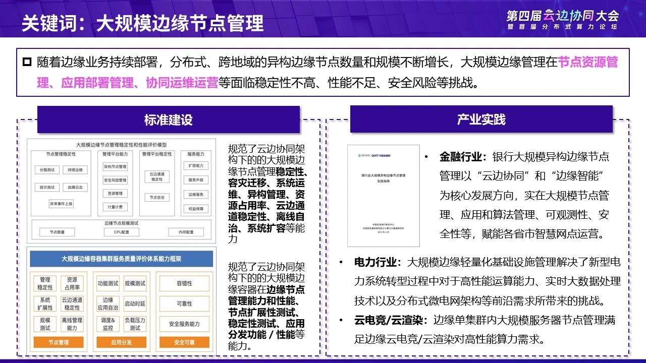Select the 金融行业 bullet heading
646x363 pixels.
tap(464, 157)
